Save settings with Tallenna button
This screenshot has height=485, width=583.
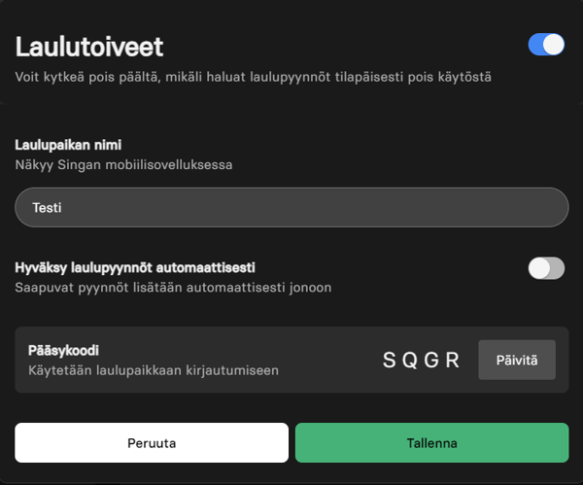click(432, 443)
